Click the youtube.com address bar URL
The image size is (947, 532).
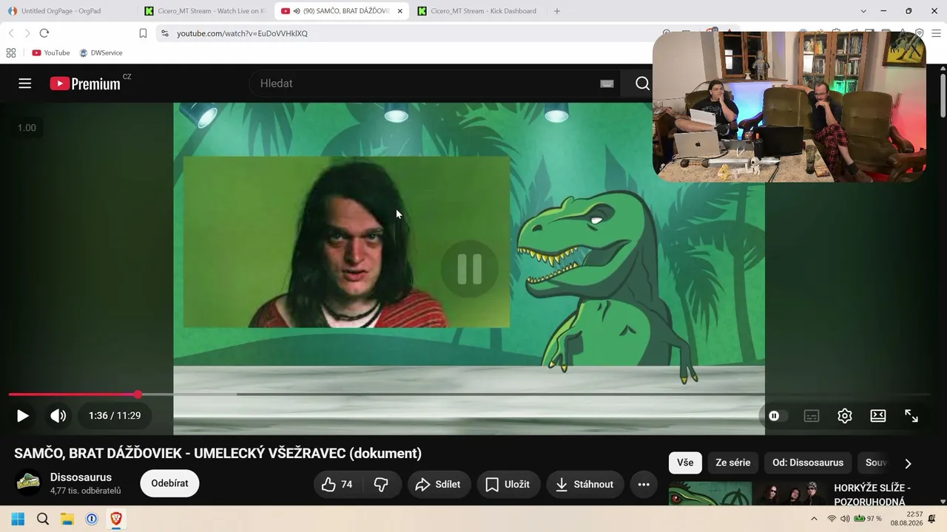tap(242, 33)
